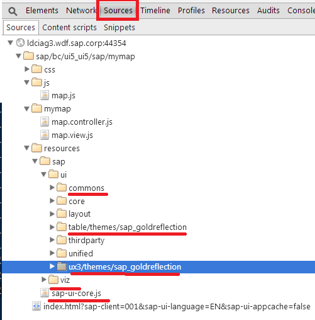
Task: Open the map.controller.js script file
Action: click(x=82, y=122)
